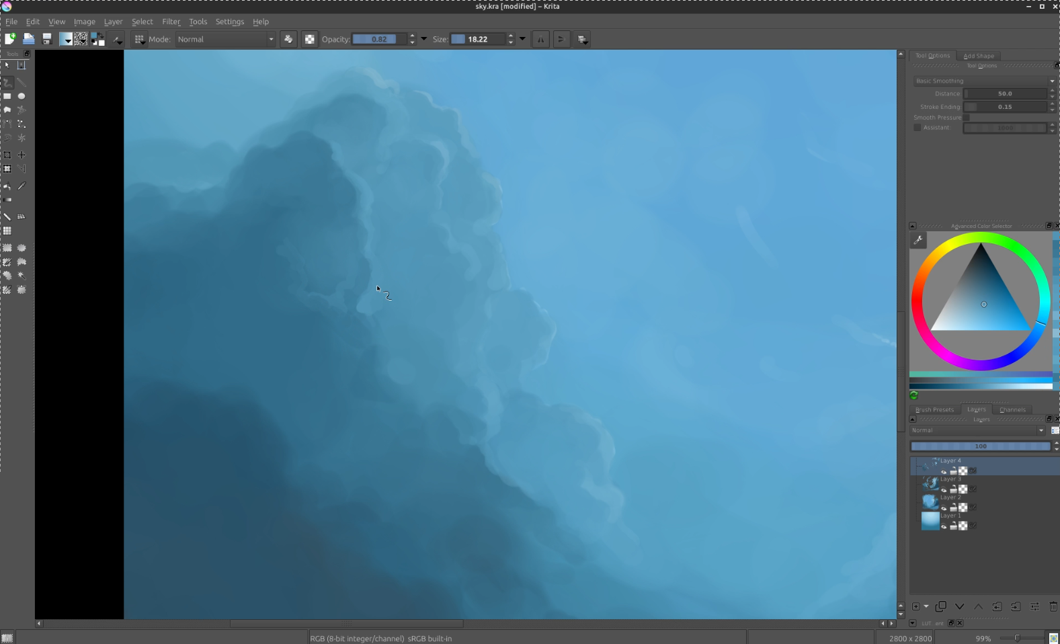This screenshot has width=1060, height=644.
Task: Switch to the Channels tab
Action: pos(1012,409)
